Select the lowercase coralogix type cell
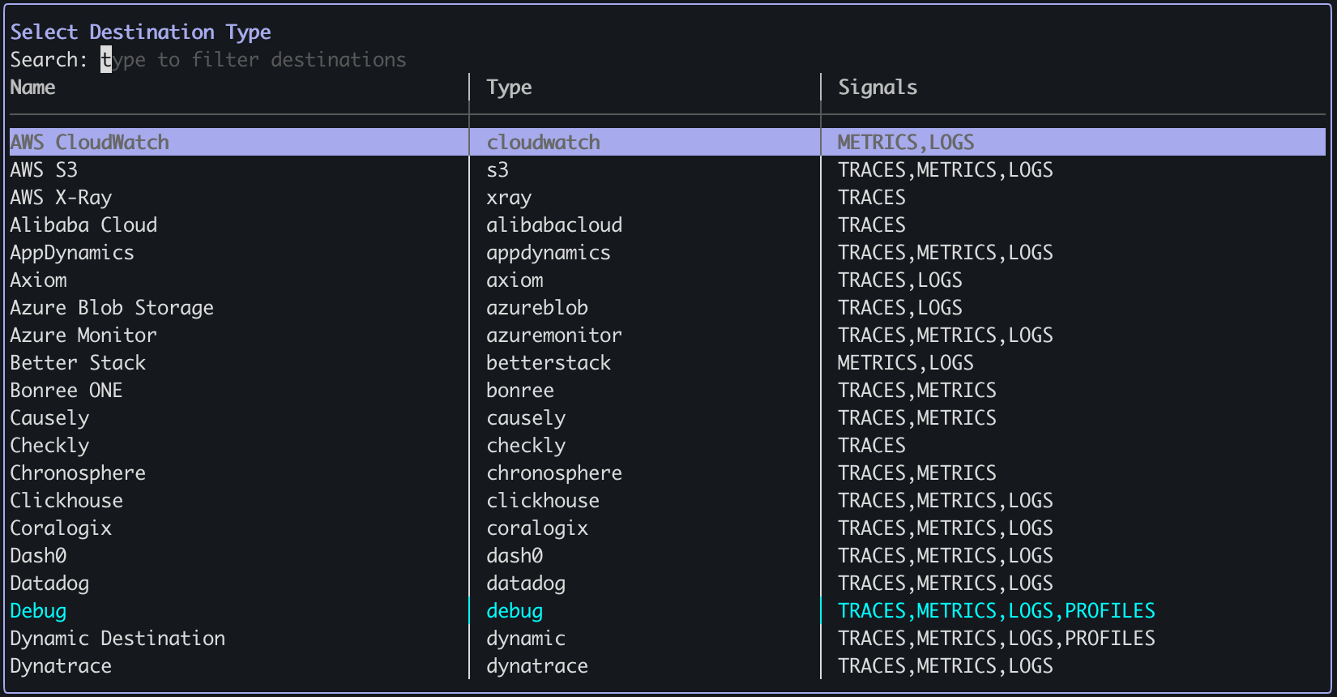Screen dimensions: 1337x697 click(x=537, y=528)
